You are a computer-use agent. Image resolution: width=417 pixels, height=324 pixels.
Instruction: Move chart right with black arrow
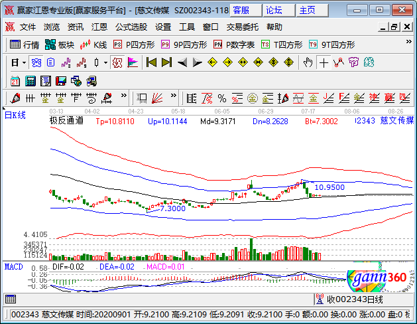[198, 63]
